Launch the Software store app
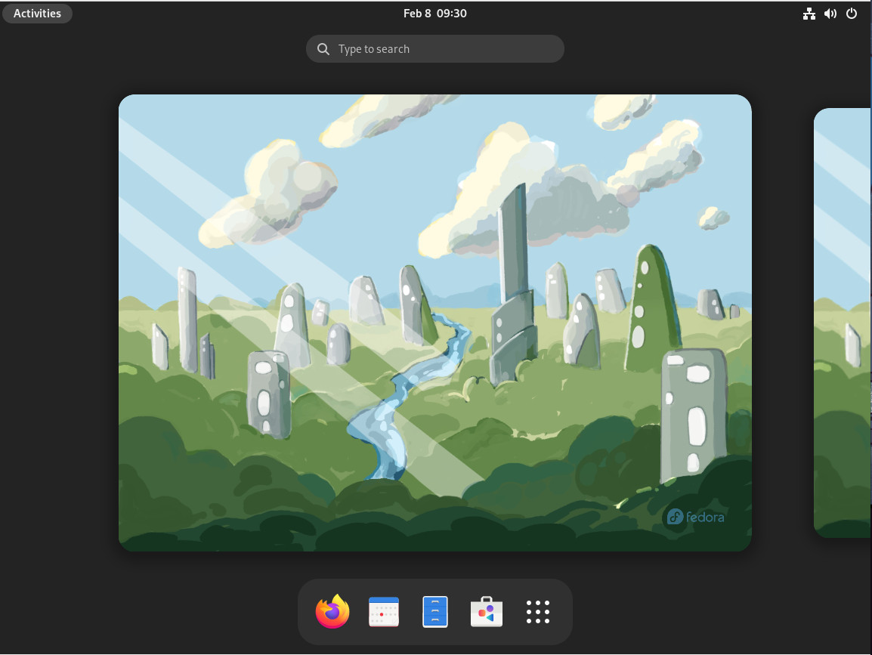The width and height of the screenshot is (872, 655). tap(487, 612)
